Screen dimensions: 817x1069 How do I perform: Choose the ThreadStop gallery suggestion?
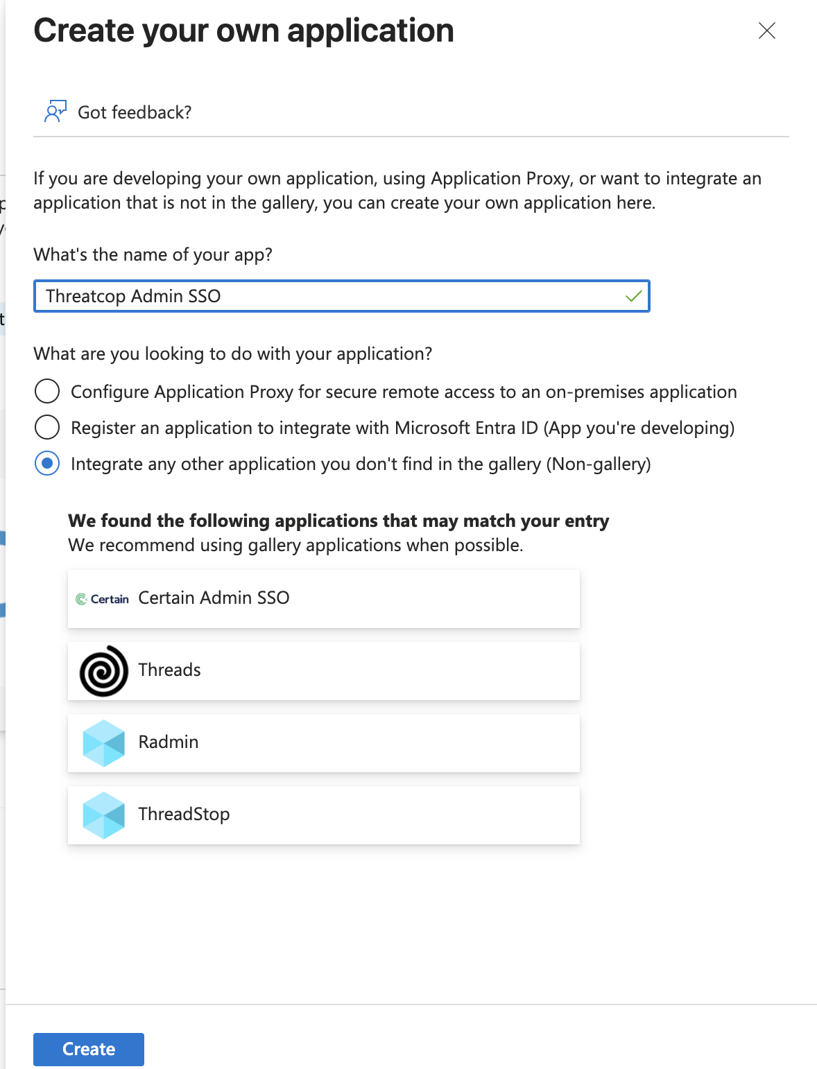324,815
